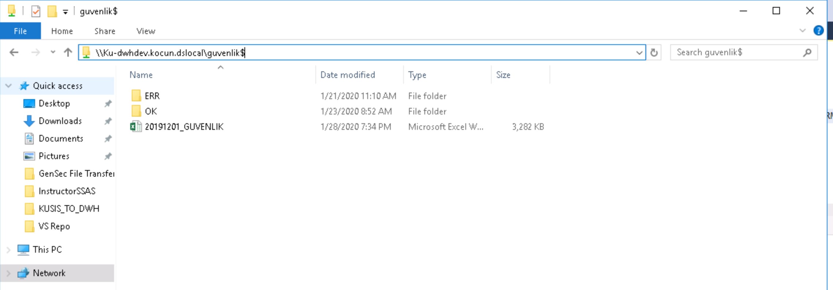Refresh the current folder view
The height and width of the screenshot is (290, 833).
point(654,53)
